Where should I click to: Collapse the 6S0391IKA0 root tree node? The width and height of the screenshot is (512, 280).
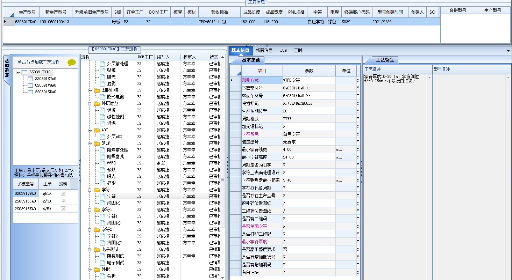(18, 72)
